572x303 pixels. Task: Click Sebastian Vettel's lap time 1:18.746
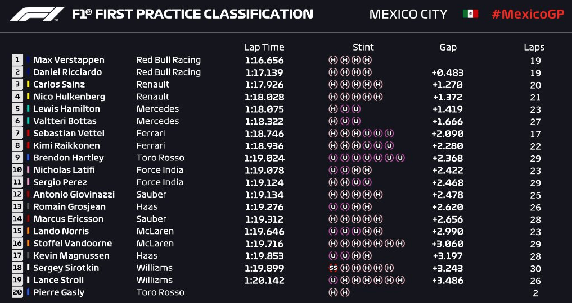pos(264,134)
